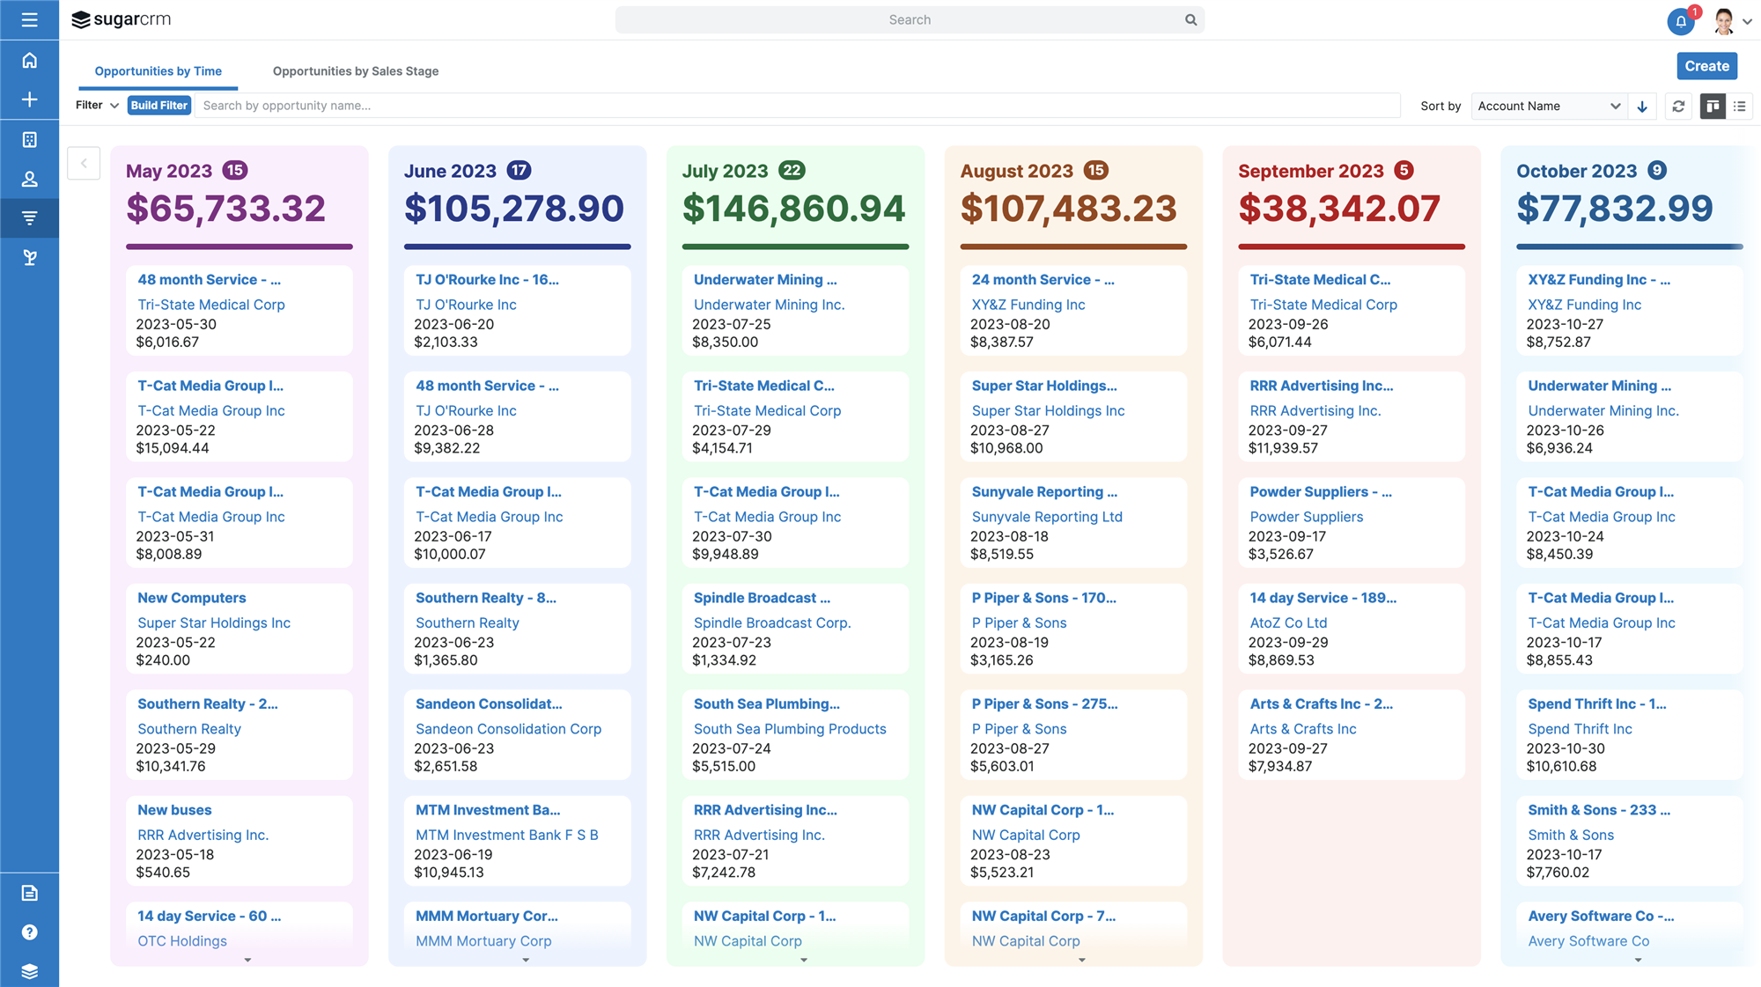This screenshot has height=987, width=1761.
Task: Click the Home icon in the sidebar
Action: click(x=29, y=61)
